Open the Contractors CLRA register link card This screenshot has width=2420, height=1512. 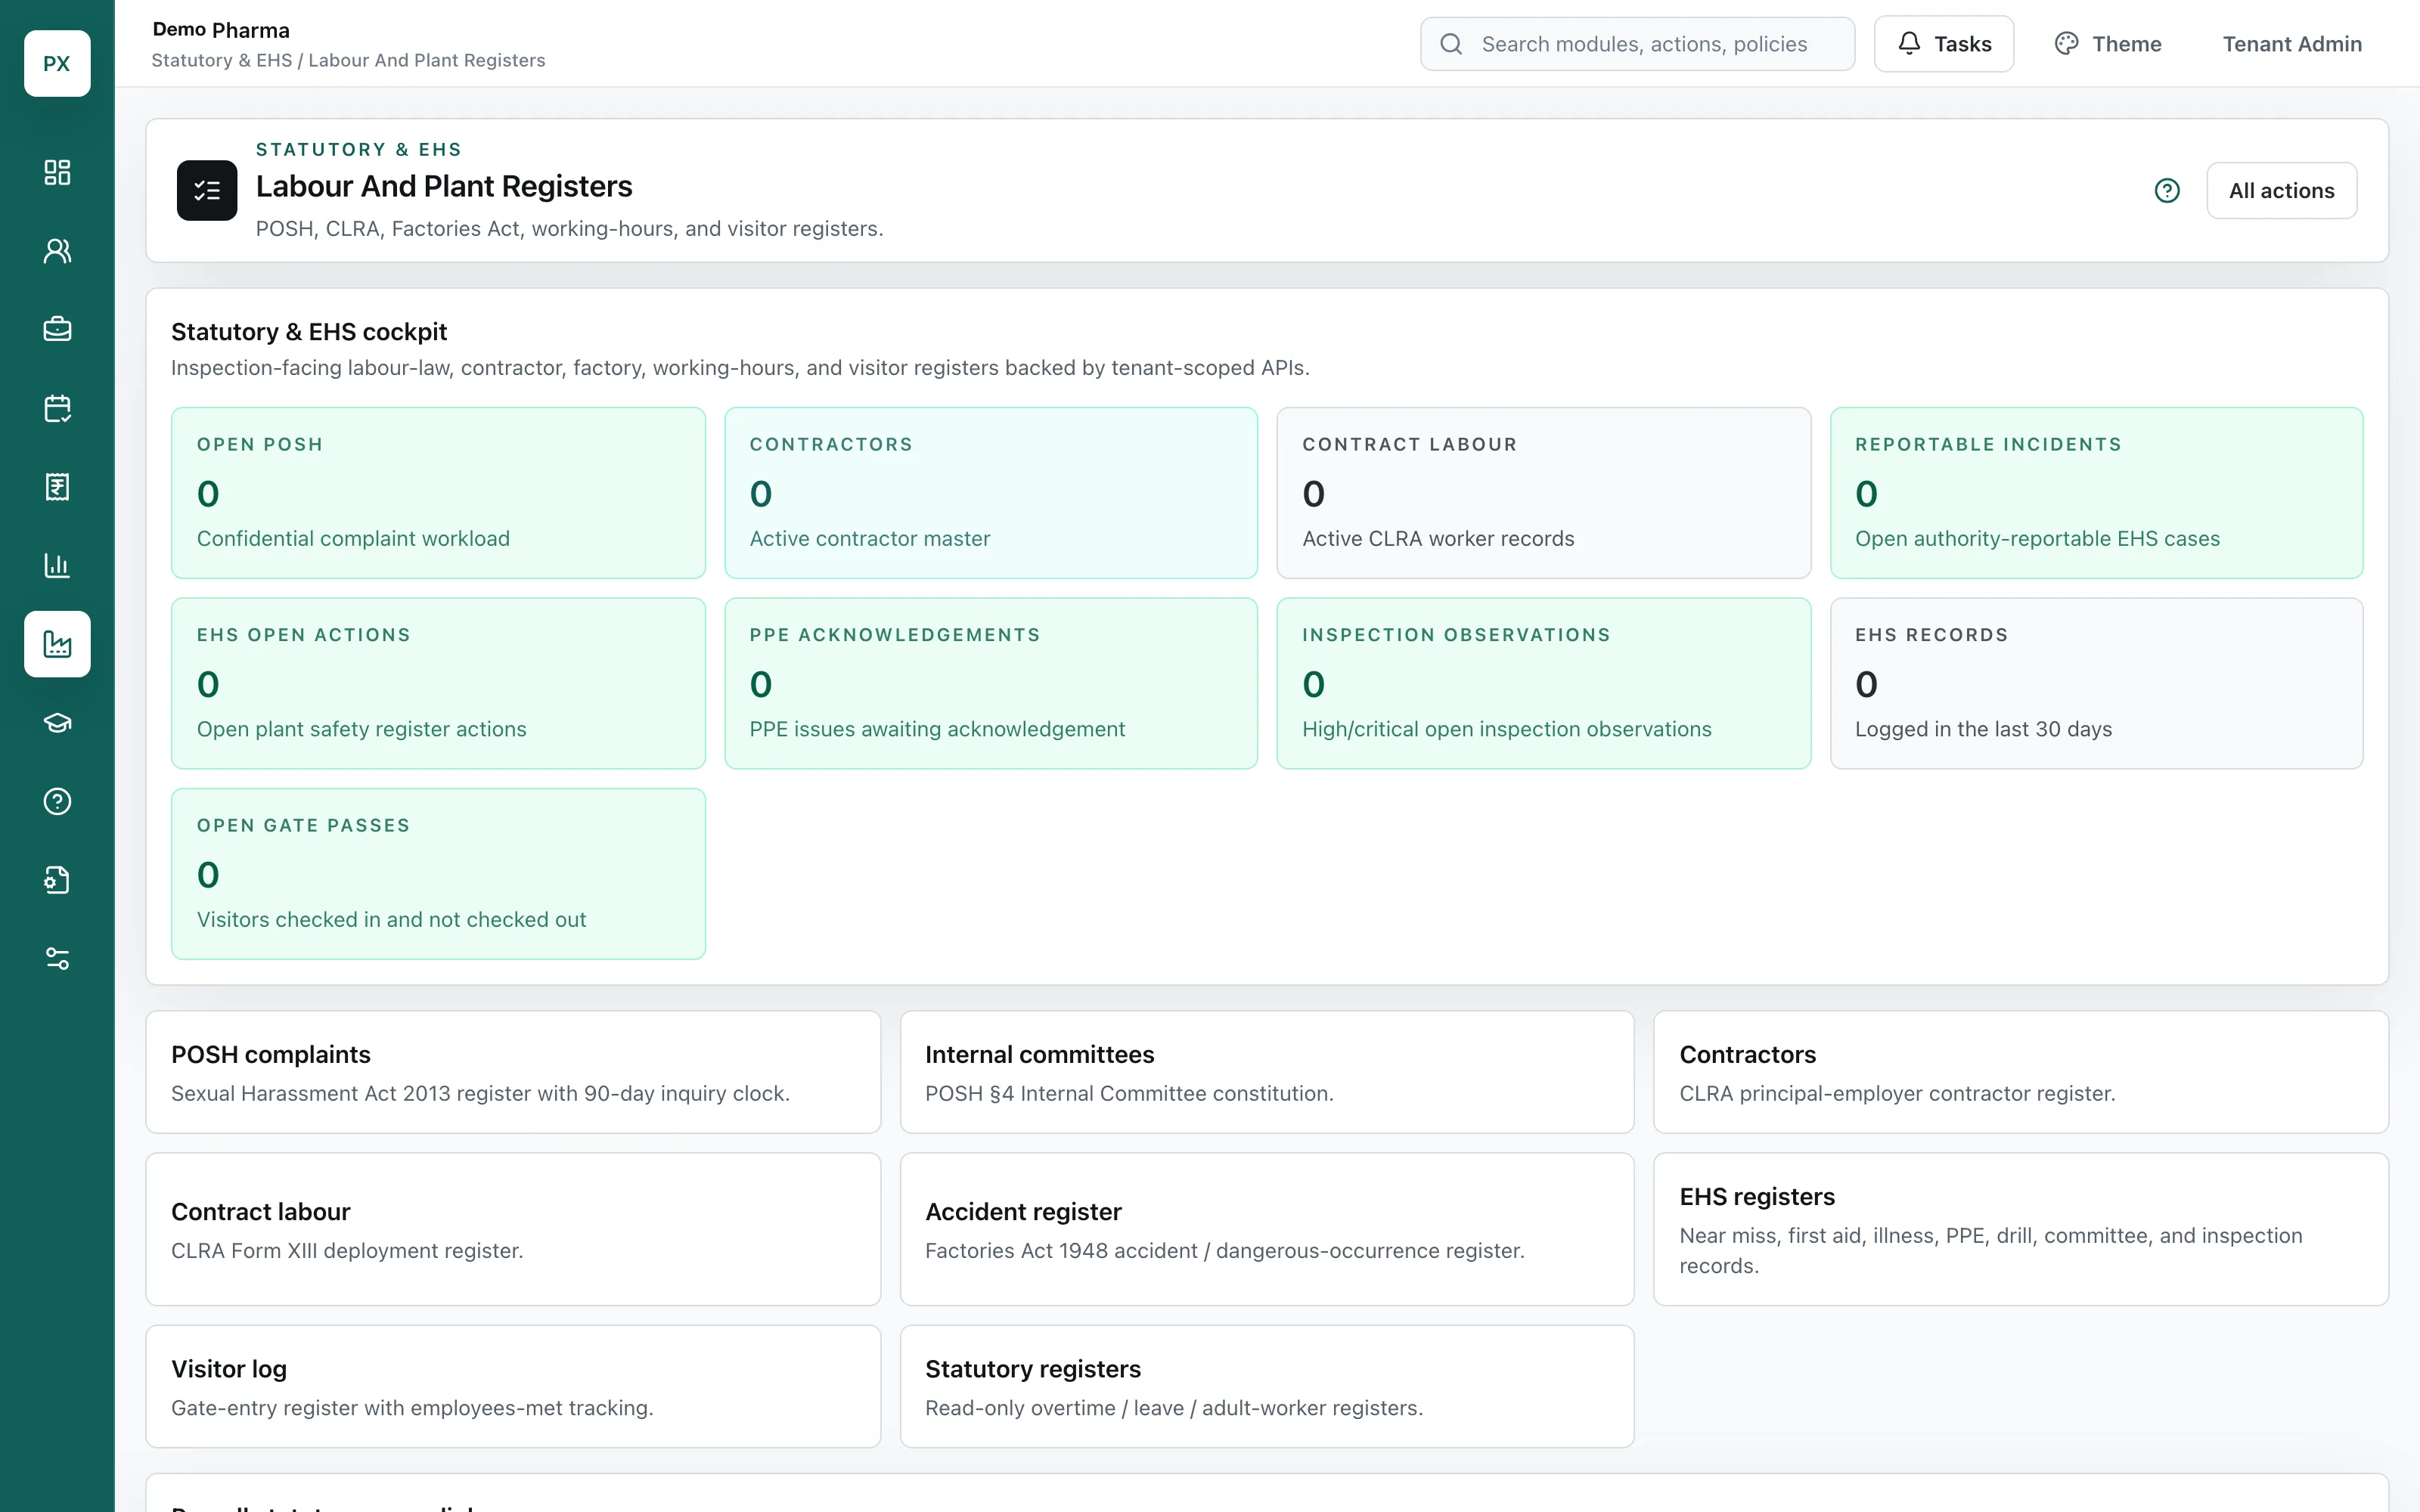pyautogui.click(x=2021, y=1072)
